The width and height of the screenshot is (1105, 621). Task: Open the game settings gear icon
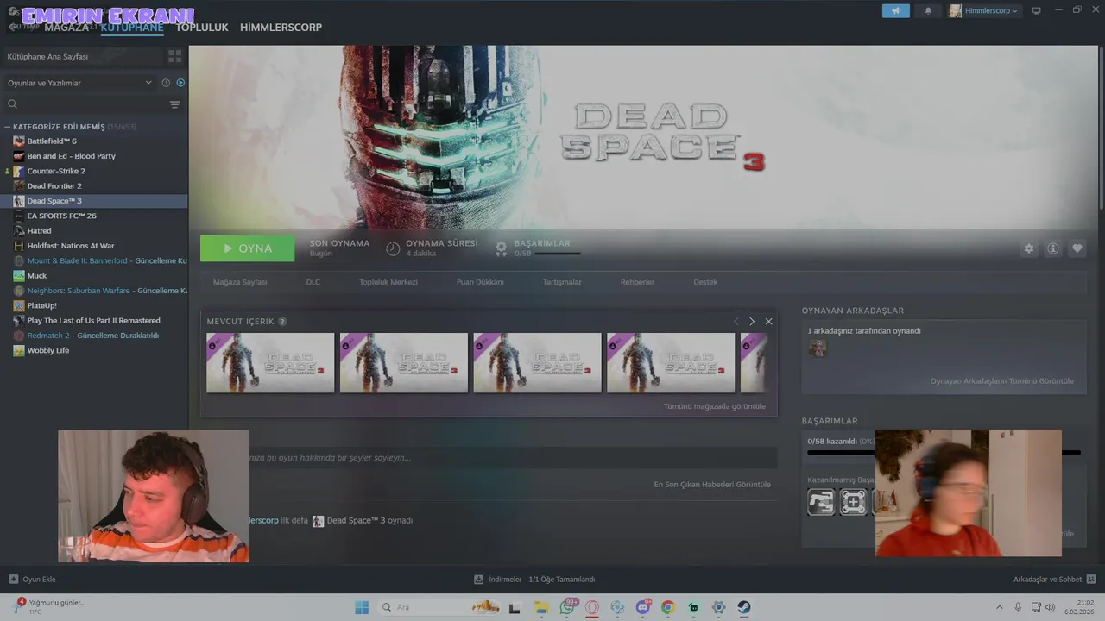1029,248
